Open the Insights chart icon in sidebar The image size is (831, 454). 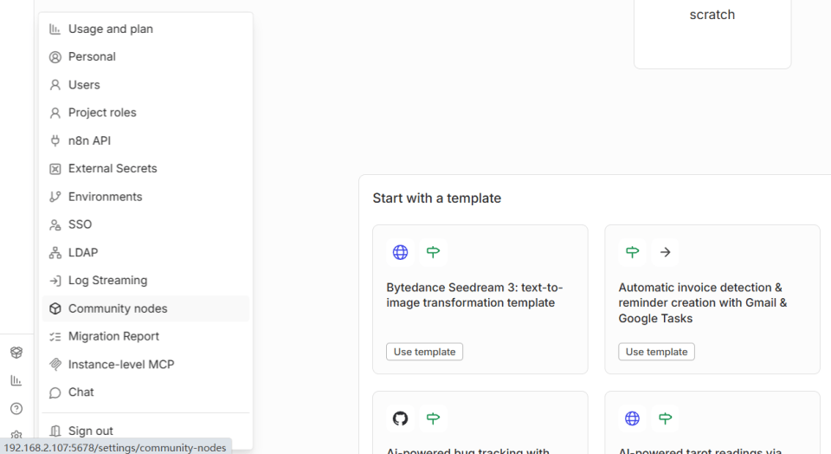click(x=16, y=380)
